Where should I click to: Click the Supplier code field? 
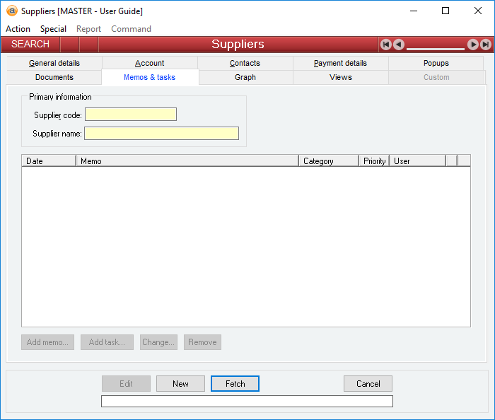[x=131, y=115]
